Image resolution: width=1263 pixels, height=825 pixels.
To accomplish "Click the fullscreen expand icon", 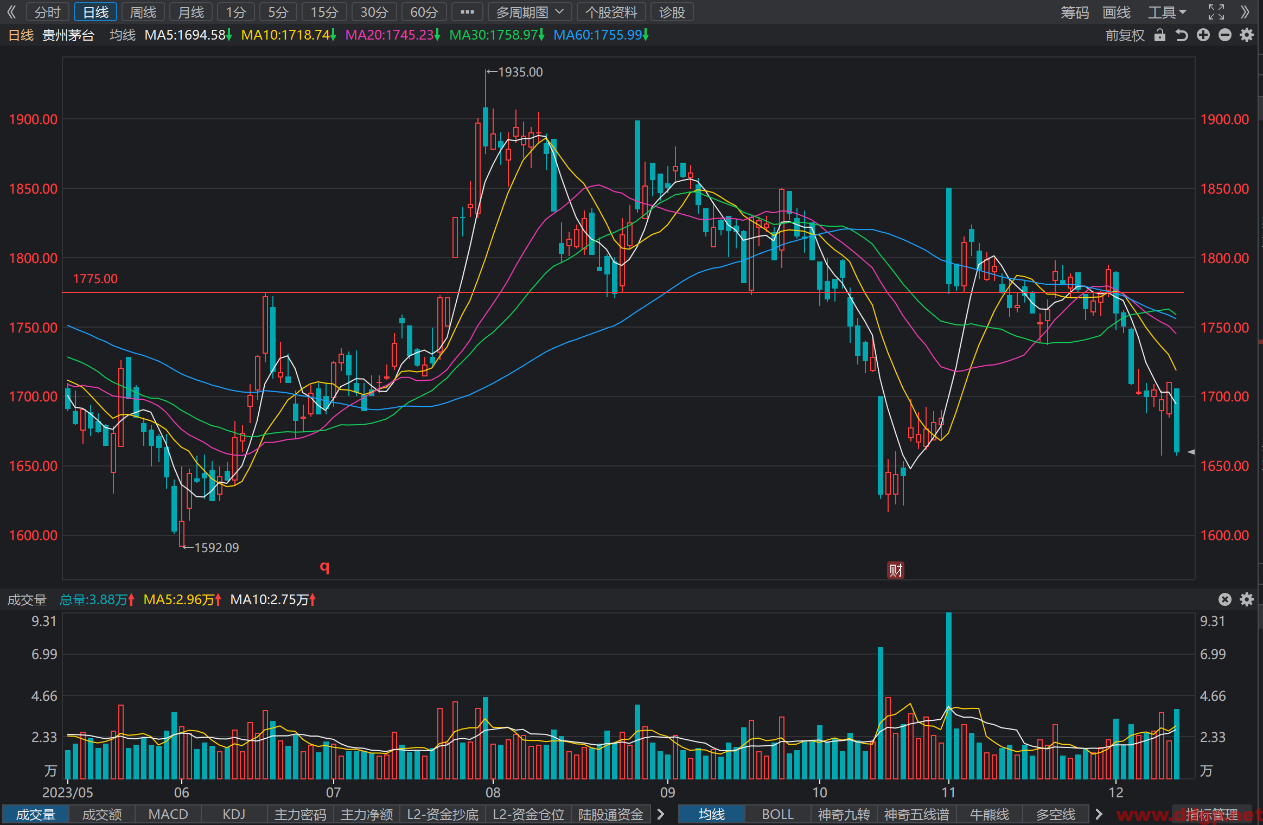I will [x=1216, y=12].
